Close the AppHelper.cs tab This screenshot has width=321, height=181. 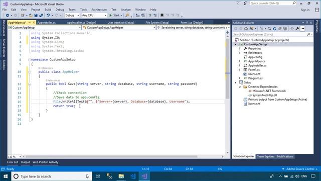[x=34, y=22]
